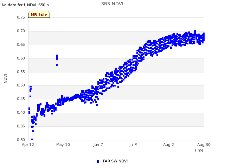Click the Apr 12 x-axis label

pos(28,145)
